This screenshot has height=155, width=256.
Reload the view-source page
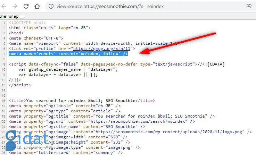26,6
